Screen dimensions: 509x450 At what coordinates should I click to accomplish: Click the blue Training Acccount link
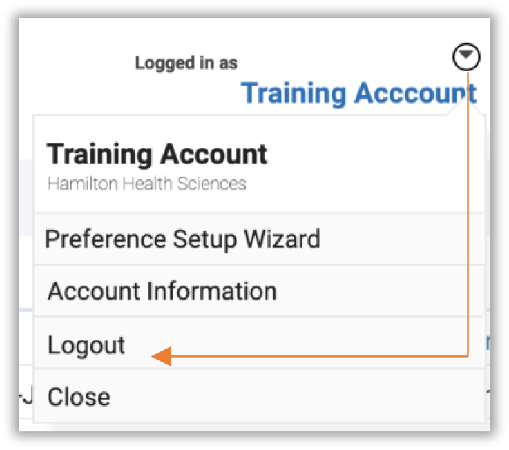tap(358, 94)
